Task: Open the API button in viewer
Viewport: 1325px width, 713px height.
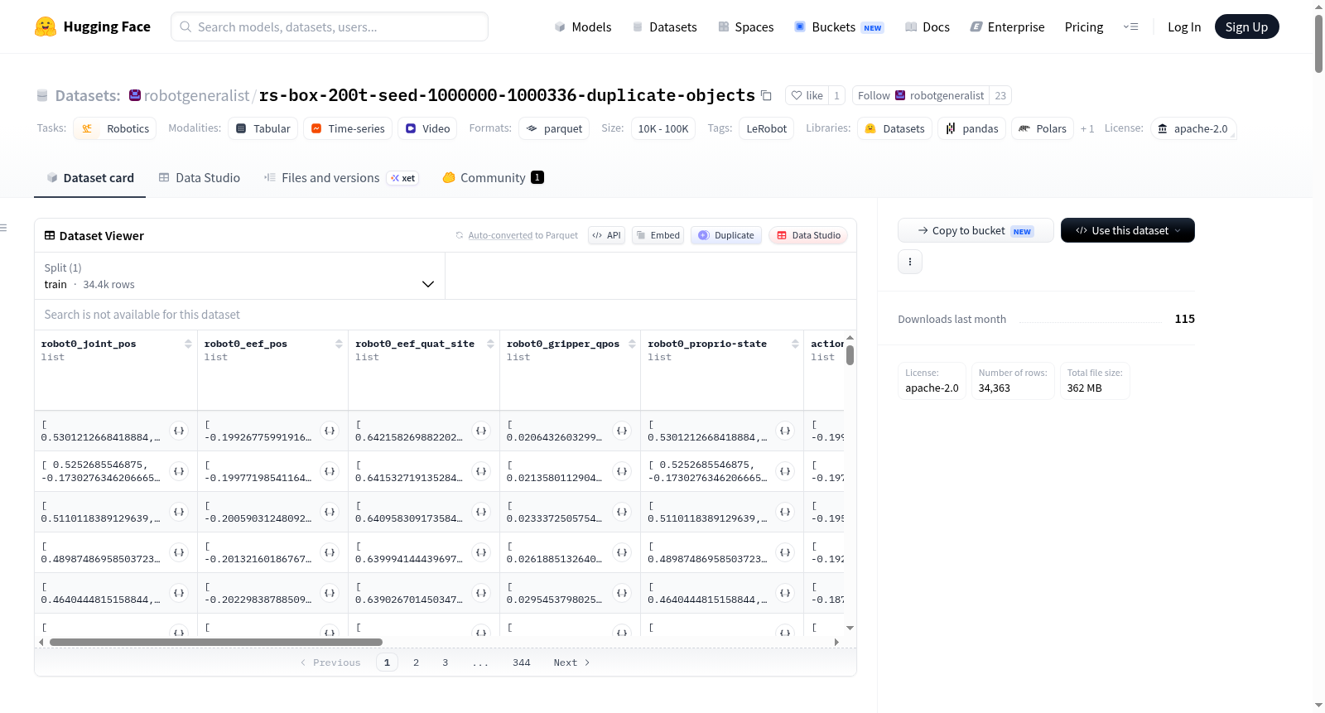Action: (x=606, y=235)
